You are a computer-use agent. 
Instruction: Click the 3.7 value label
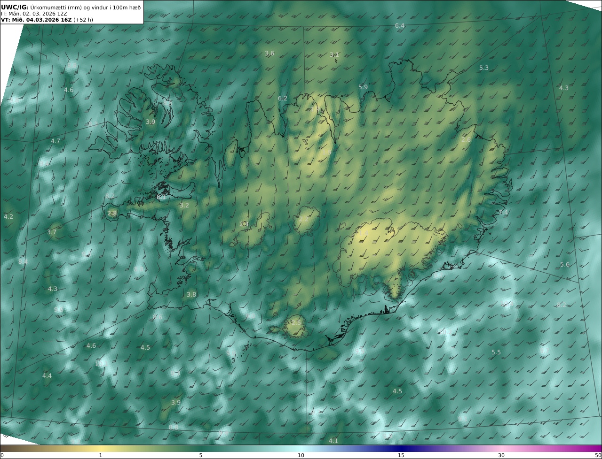pyautogui.click(x=52, y=232)
